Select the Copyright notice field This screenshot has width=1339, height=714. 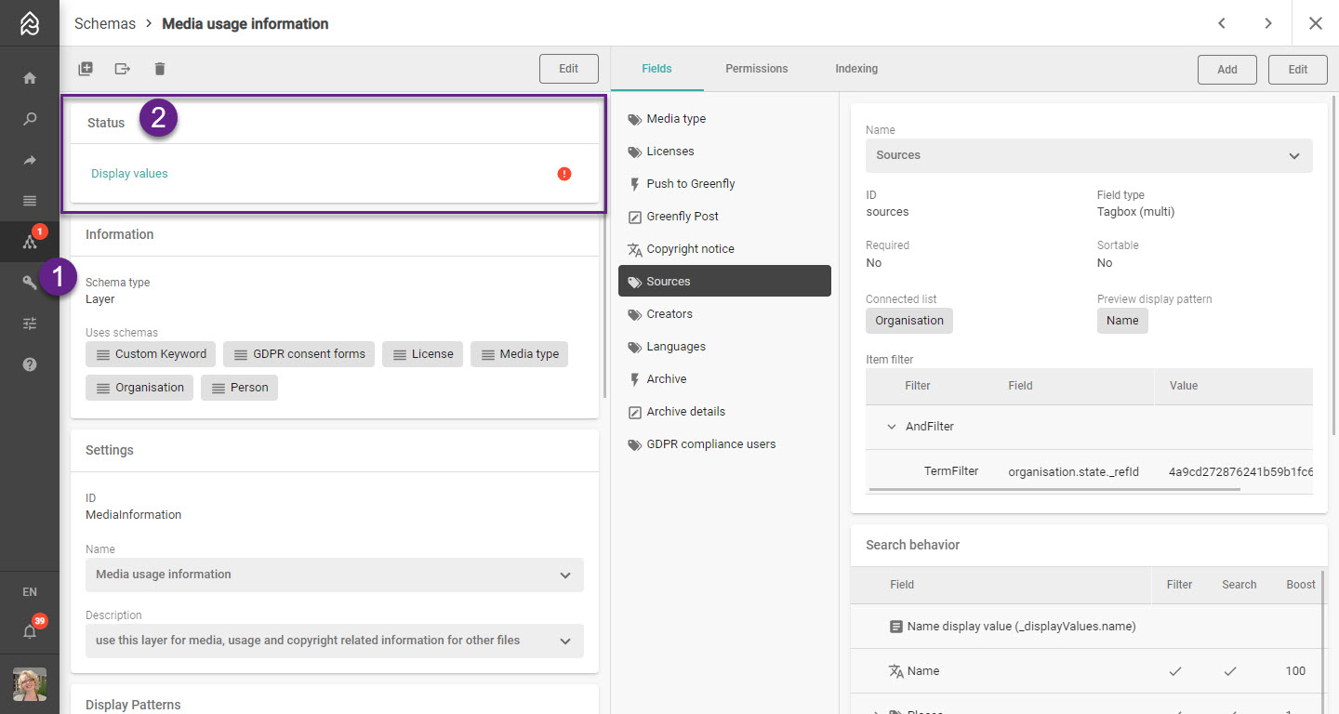coord(724,249)
